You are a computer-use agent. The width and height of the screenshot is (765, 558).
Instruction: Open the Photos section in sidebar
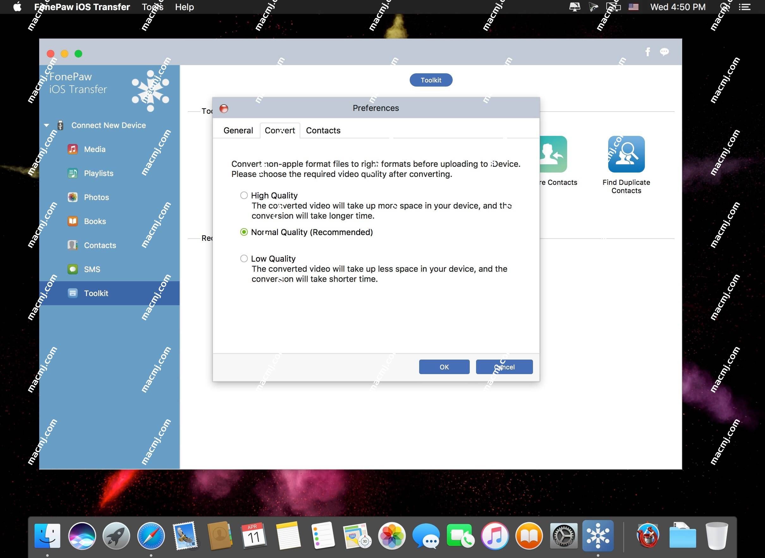coord(96,197)
